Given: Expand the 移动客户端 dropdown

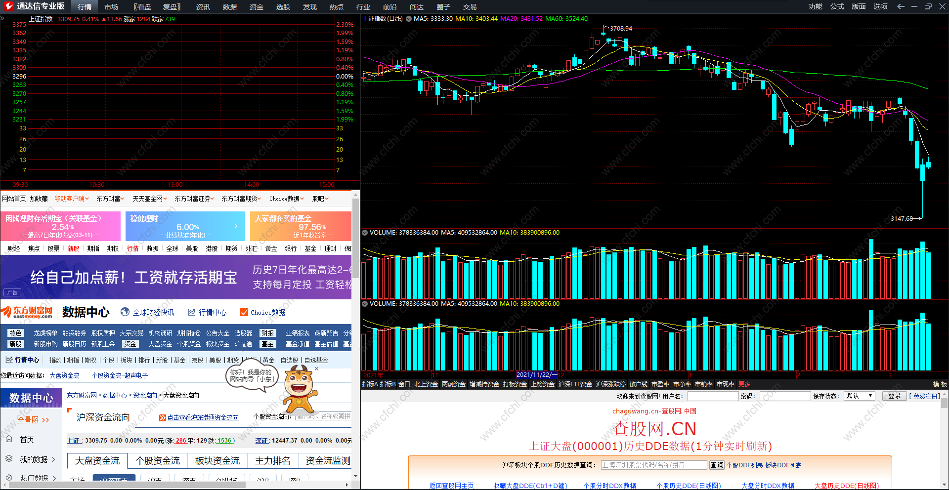Looking at the screenshot, I should pyautogui.click(x=72, y=199).
